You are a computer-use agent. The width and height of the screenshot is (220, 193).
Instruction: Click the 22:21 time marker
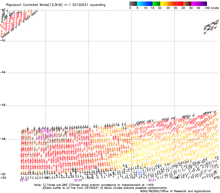[x=152, y=180]
